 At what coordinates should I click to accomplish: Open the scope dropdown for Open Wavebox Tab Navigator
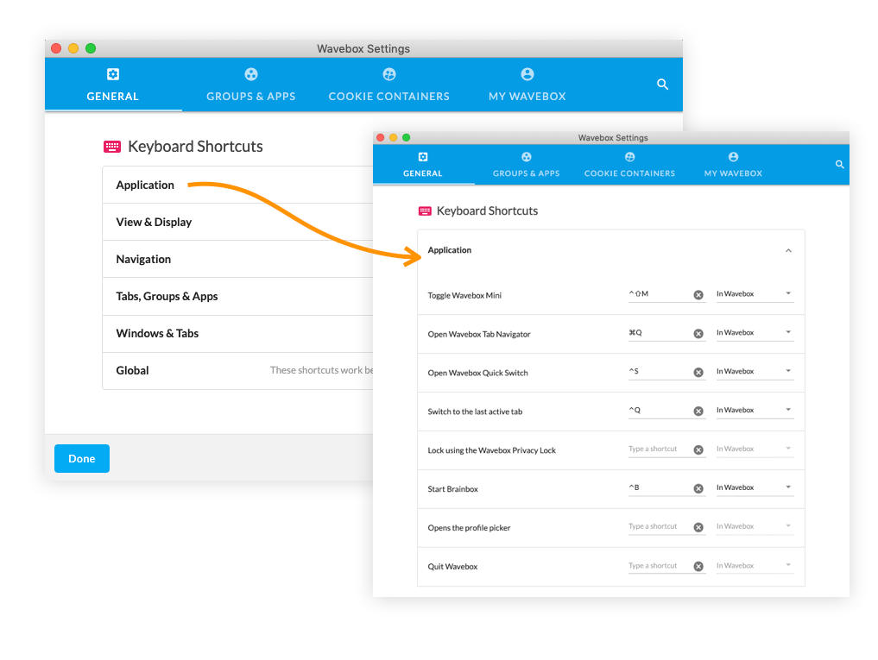click(x=755, y=332)
